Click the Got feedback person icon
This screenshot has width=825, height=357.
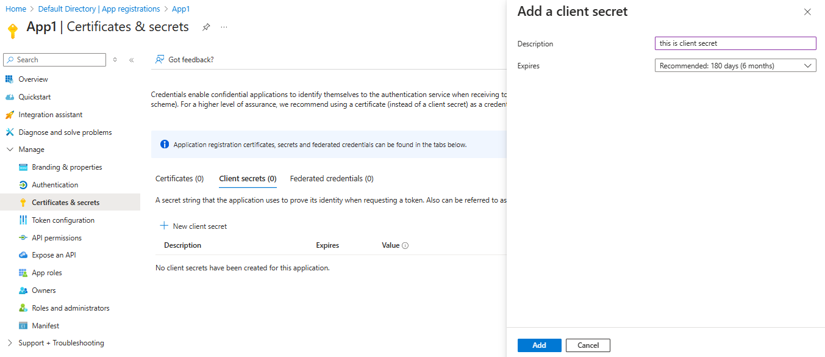click(x=160, y=59)
